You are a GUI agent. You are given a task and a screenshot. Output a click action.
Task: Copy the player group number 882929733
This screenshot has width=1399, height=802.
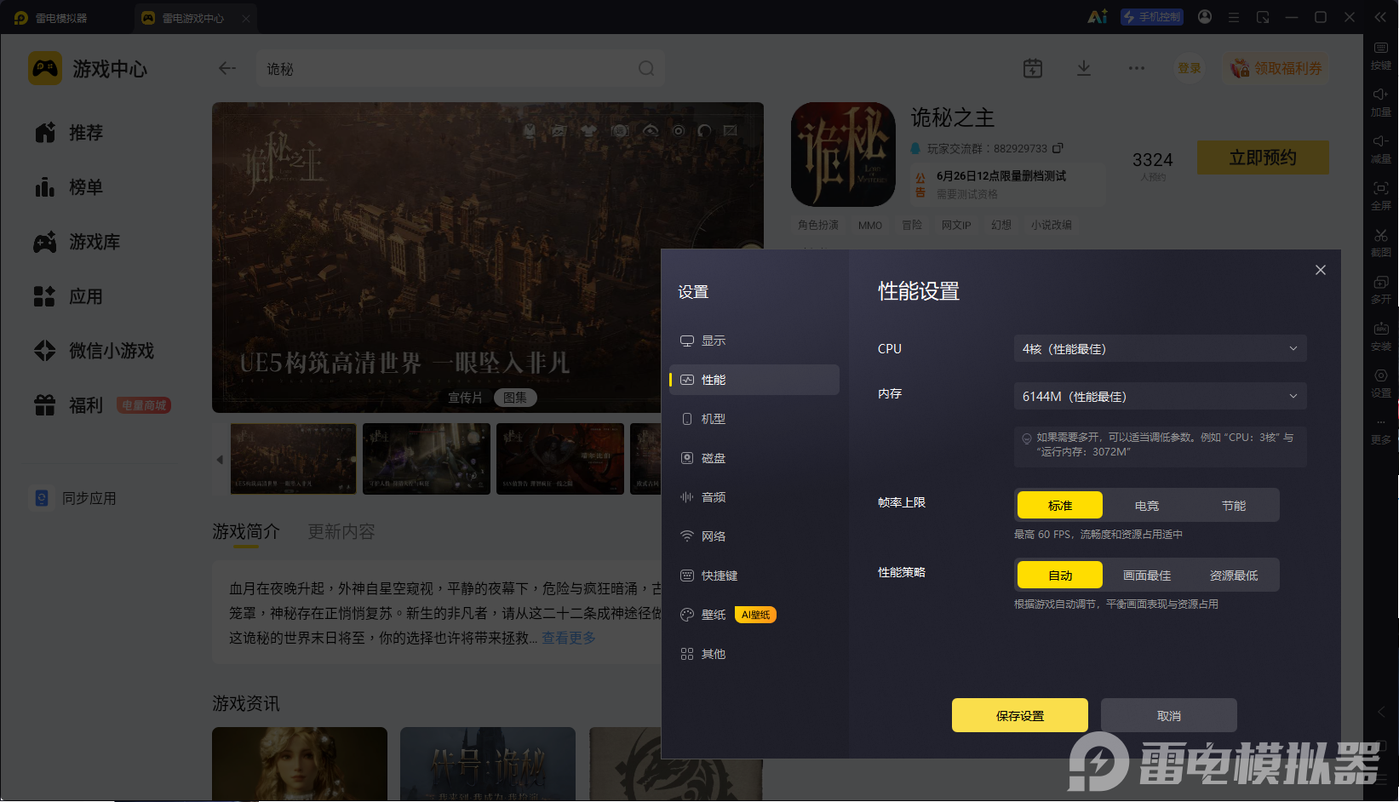click(x=1058, y=148)
